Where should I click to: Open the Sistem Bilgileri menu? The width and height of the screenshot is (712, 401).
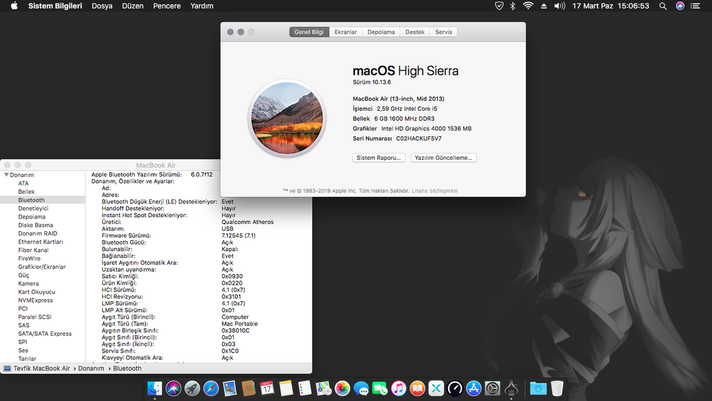(x=55, y=6)
